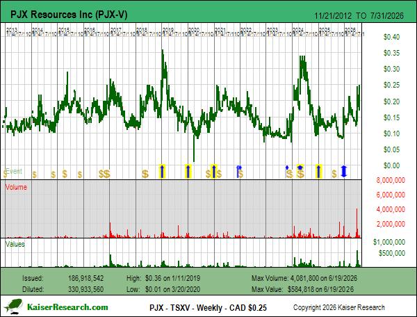Screen dimensions: 417x317
Task: Click the Values panel label
Action: (x=15, y=244)
